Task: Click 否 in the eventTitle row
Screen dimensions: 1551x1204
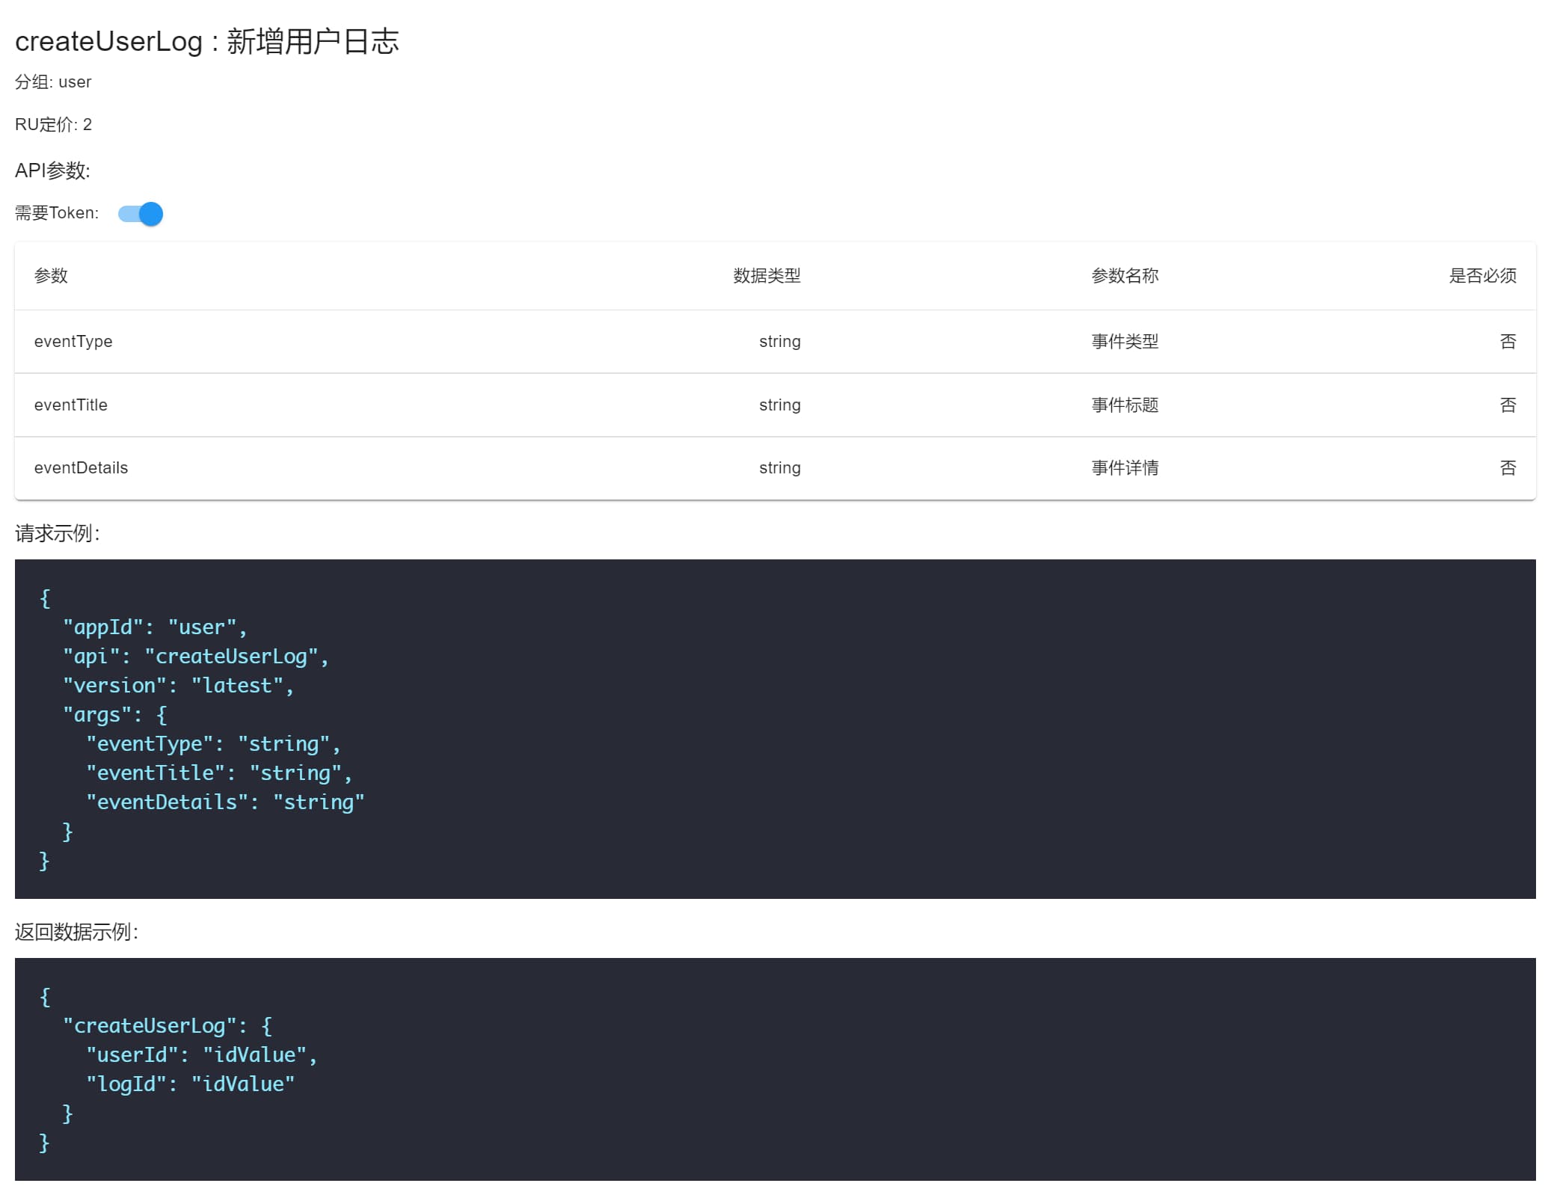Action: point(1508,405)
